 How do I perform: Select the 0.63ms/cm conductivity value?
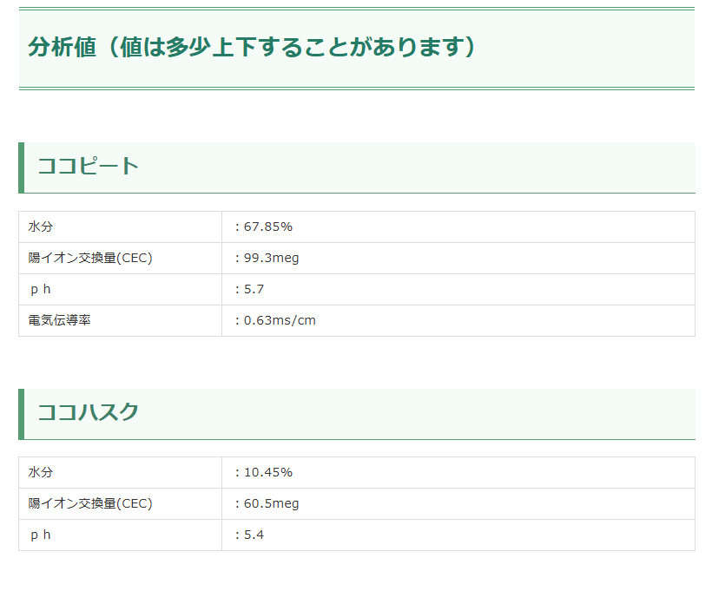click(x=280, y=321)
